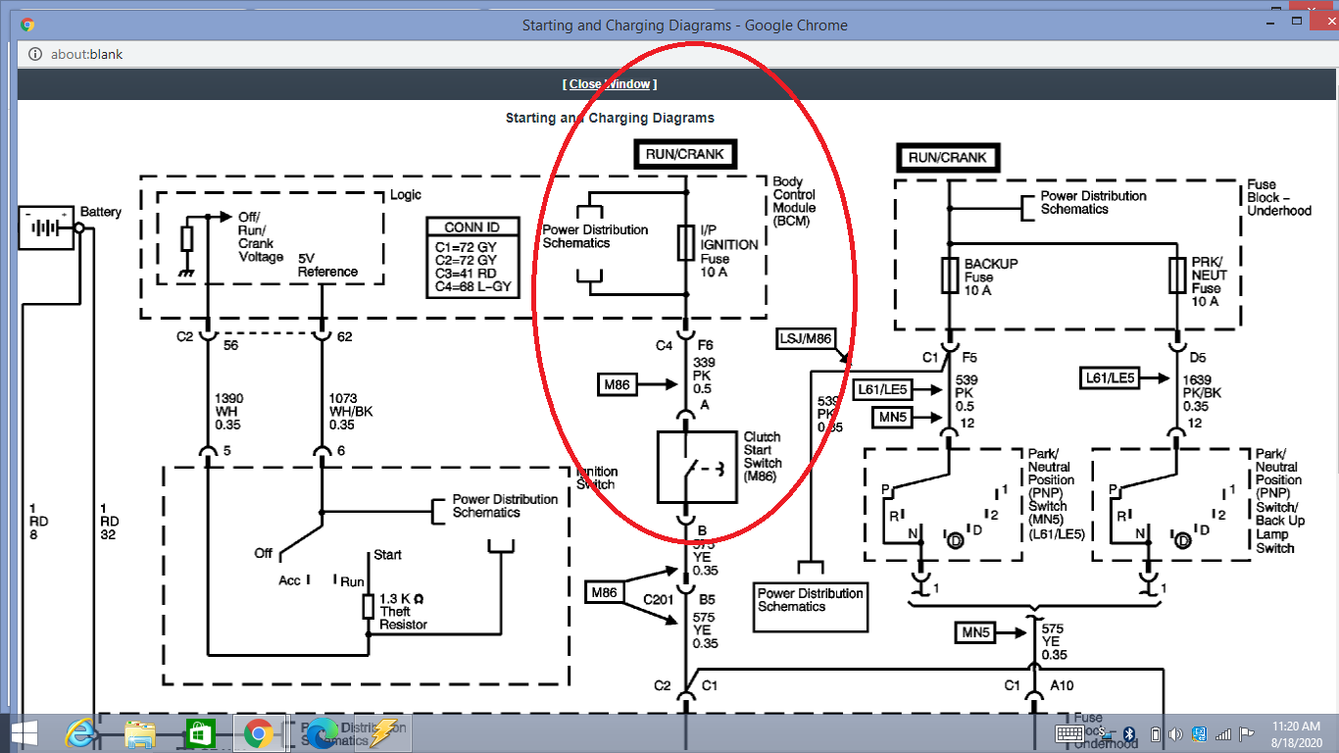Open the lightning bolt app on the taskbar

tap(383, 732)
